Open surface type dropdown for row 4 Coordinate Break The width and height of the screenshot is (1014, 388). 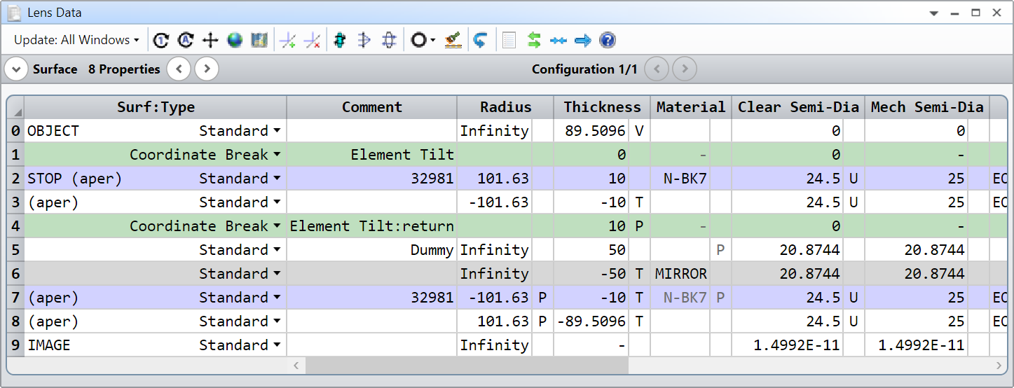pos(277,226)
